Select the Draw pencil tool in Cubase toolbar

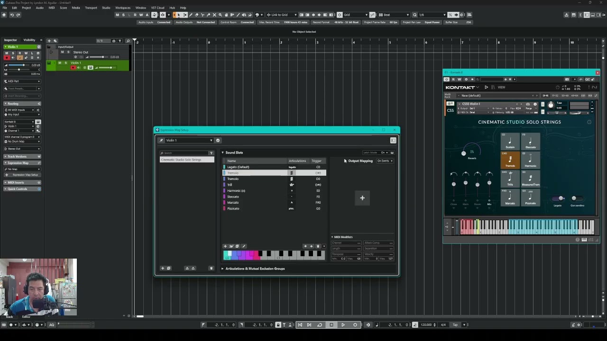191,15
